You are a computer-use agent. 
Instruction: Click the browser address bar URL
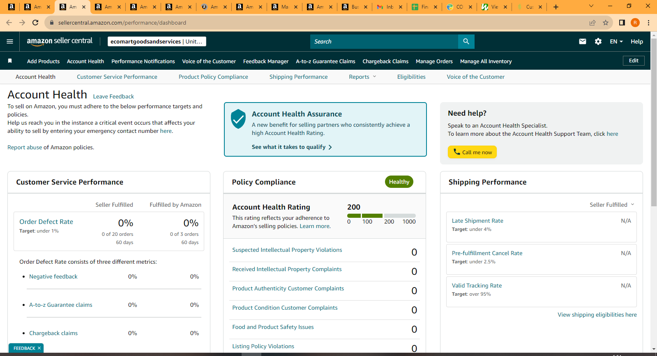click(x=122, y=23)
